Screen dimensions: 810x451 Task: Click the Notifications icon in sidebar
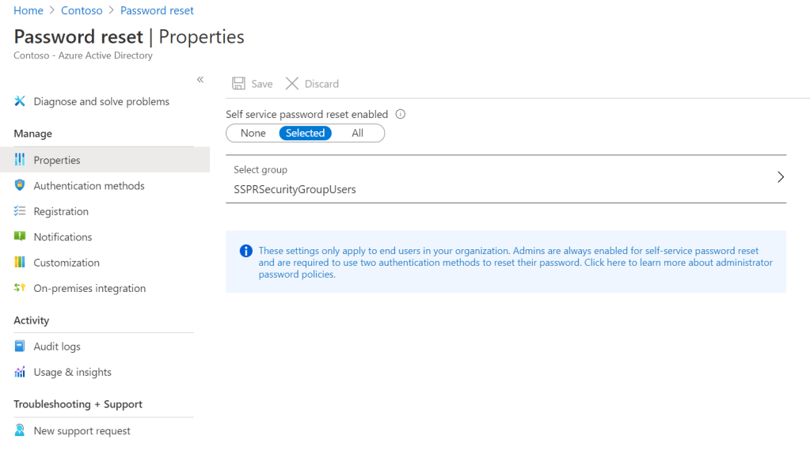[x=20, y=237]
